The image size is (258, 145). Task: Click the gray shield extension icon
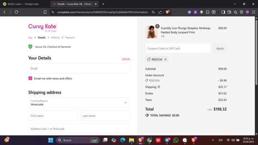pyautogui.click(x=202, y=12)
